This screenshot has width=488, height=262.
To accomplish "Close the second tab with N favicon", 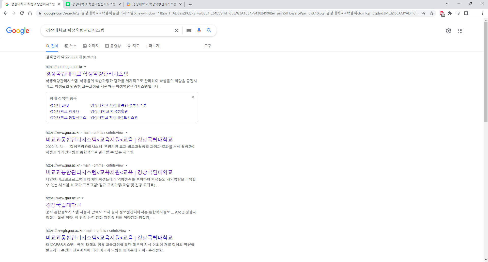I will [119, 4].
